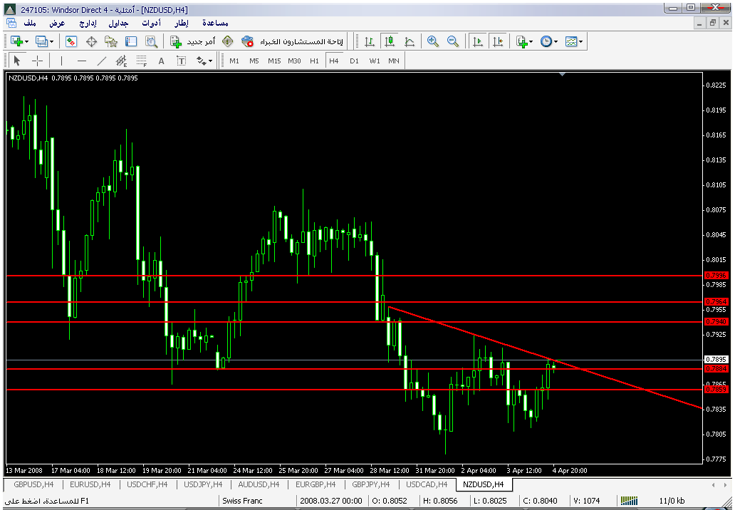Switch to M30 timeframe
This screenshot has height=510, width=735.
pyautogui.click(x=294, y=61)
